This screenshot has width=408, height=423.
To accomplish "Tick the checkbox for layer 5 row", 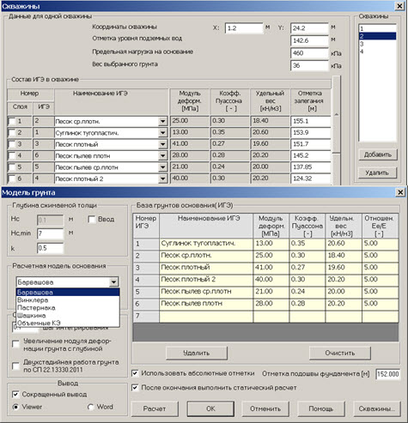I will [x=12, y=167].
